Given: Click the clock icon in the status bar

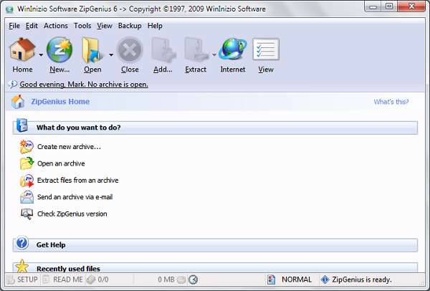Looking at the screenshot, I should (x=193, y=280).
